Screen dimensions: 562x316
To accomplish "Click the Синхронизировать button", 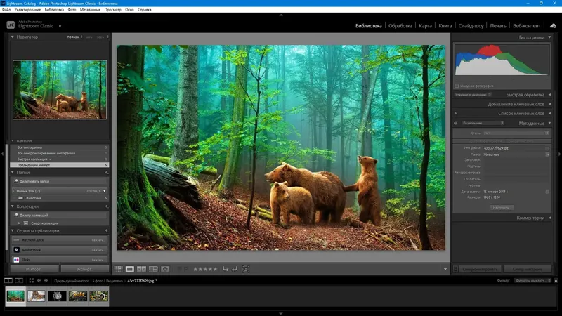I will [481, 269].
